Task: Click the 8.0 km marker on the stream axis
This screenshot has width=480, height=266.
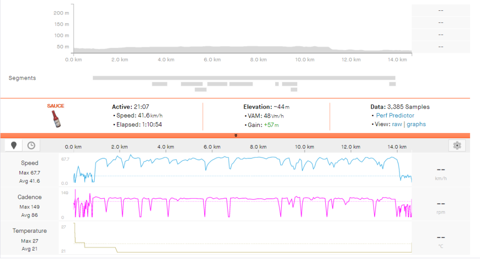Action: point(258,147)
